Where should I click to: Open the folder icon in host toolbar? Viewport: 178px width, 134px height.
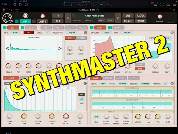click(17, 10)
